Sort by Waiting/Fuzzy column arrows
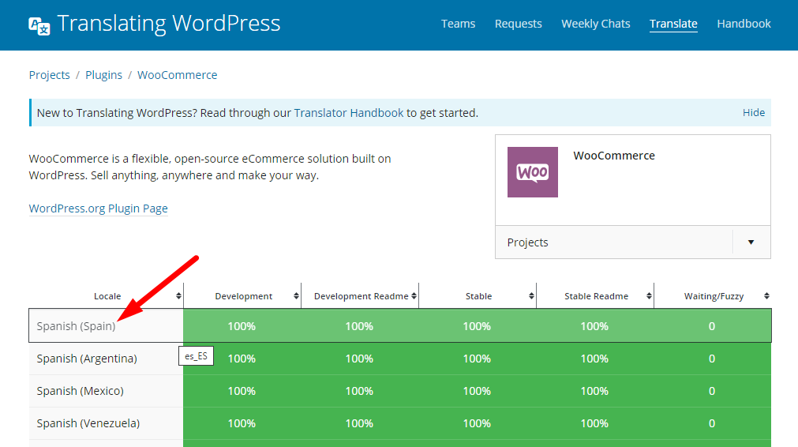Image resolution: width=798 pixels, height=447 pixels. 766,296
